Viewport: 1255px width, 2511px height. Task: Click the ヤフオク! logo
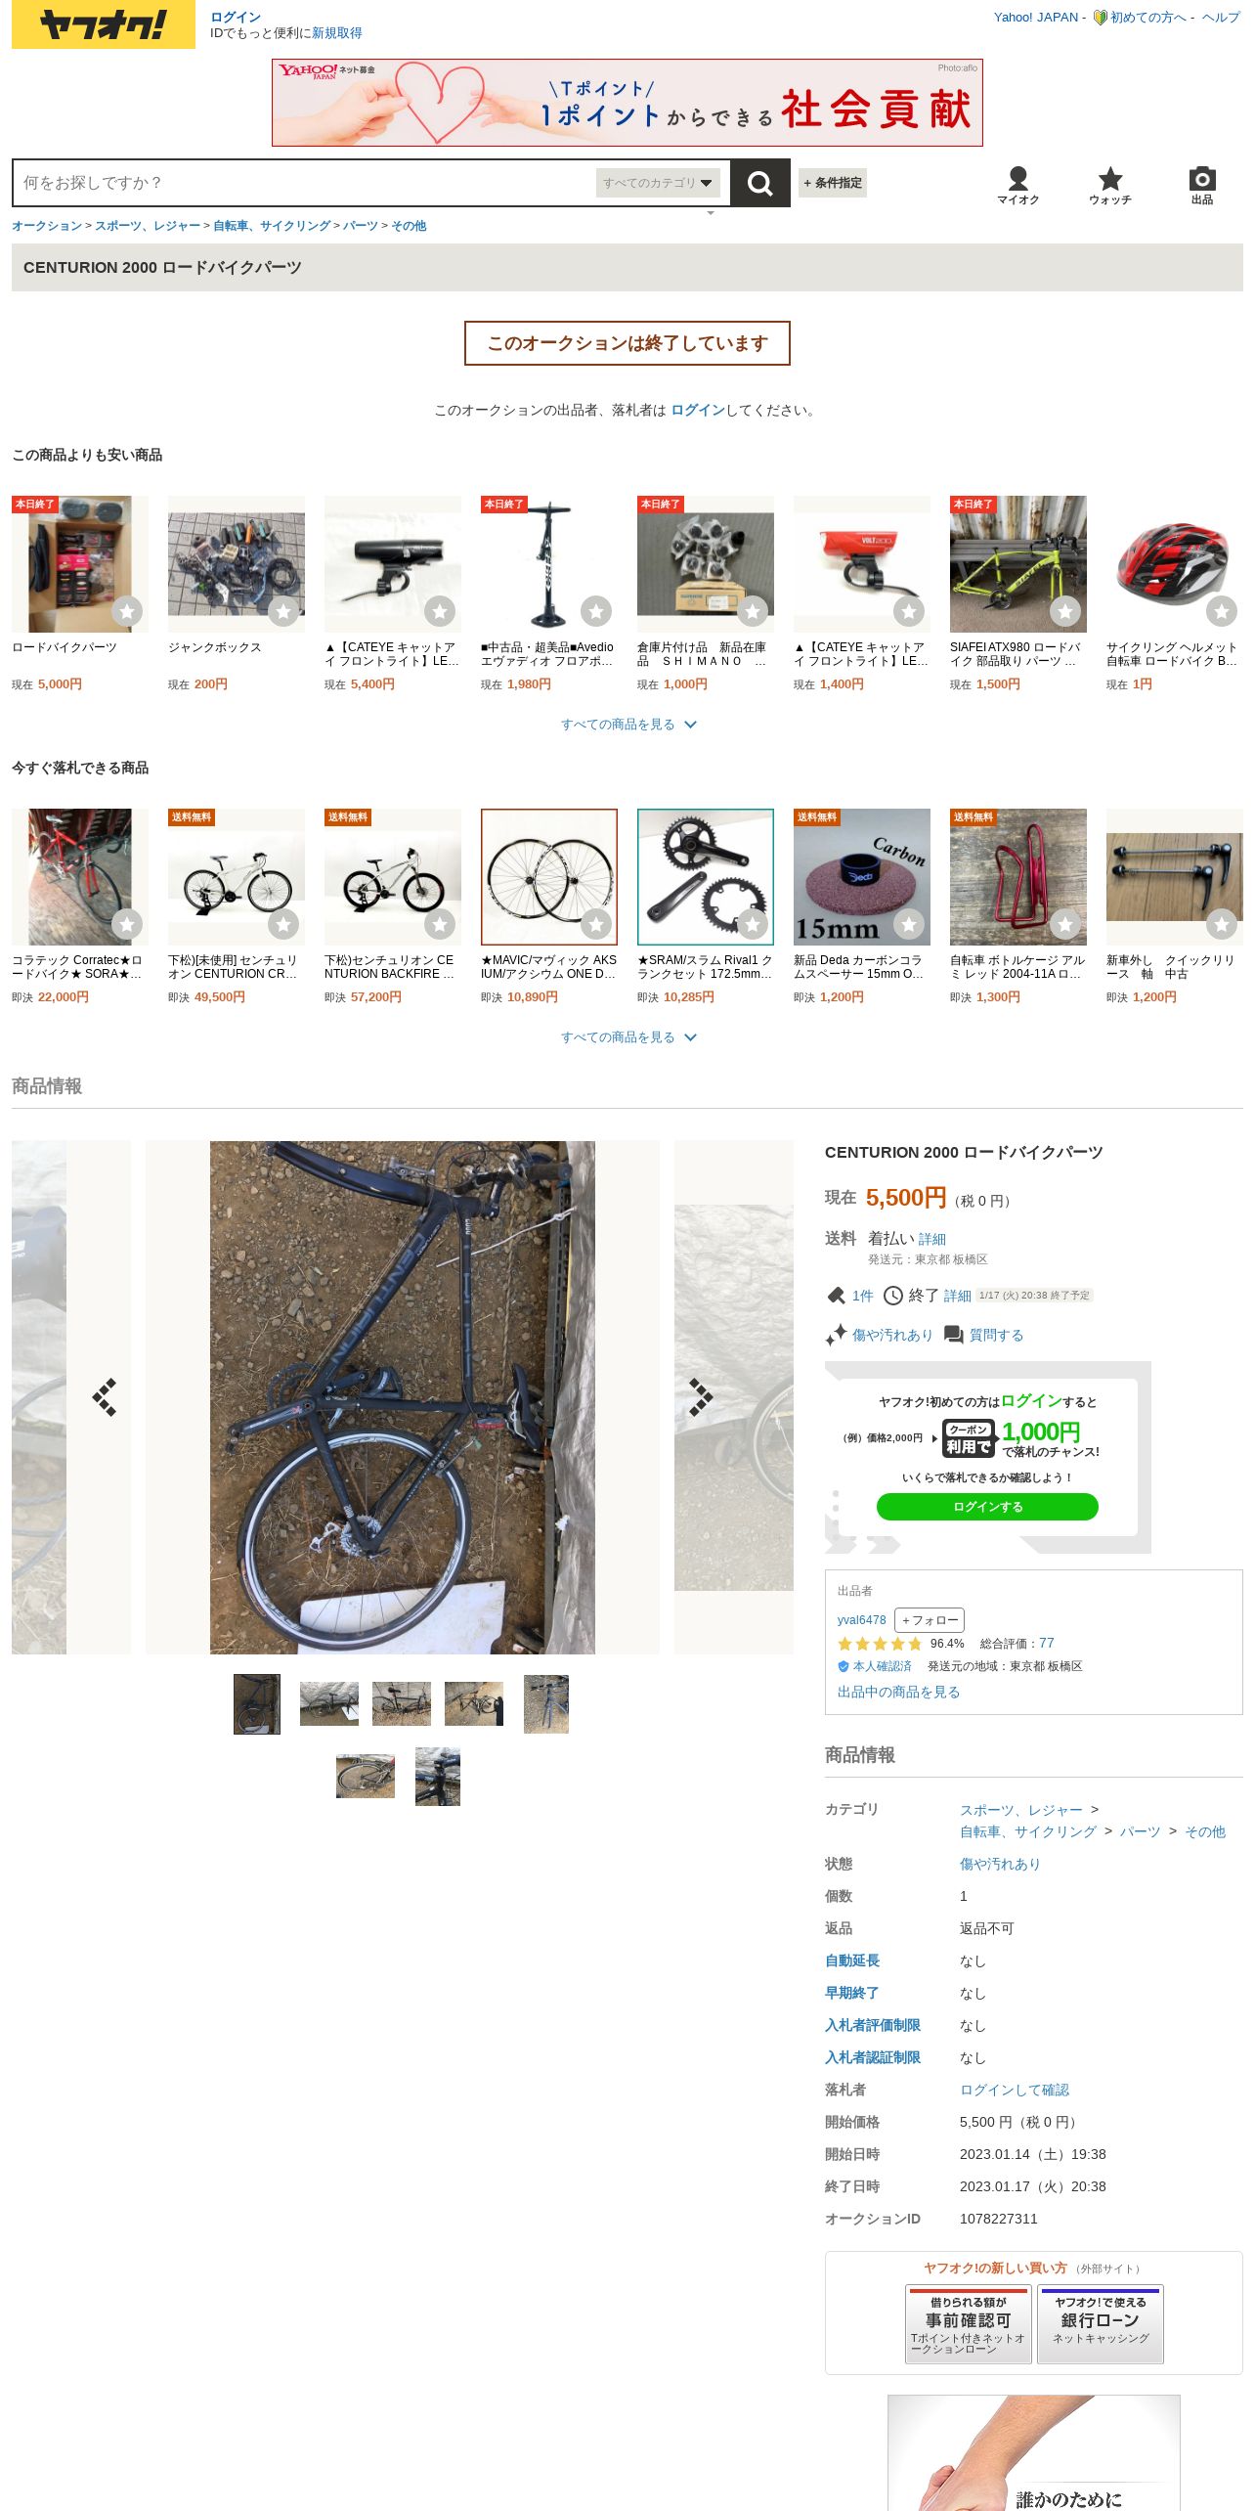coord(104,24)
